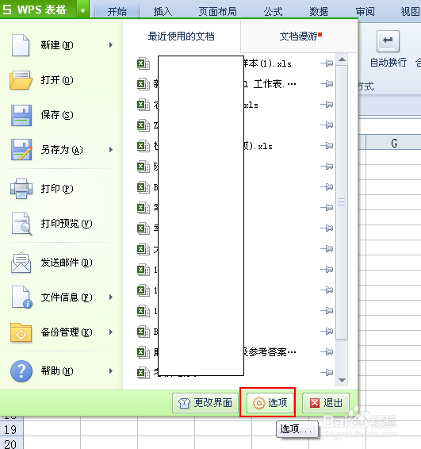Click the Open folder icon
This screenshot has width=421, height=449.
pos(21,80)
